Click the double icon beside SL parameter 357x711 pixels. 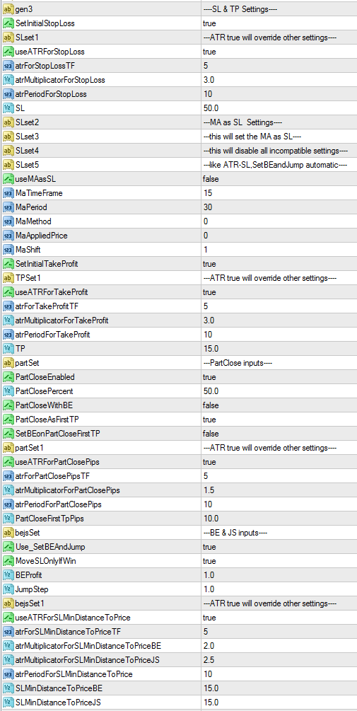point(8,108)
